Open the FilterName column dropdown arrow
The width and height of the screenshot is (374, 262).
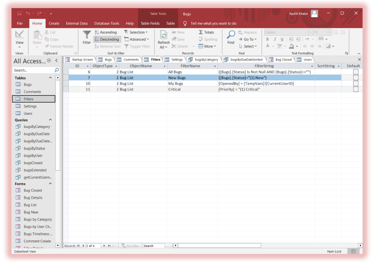[215, 66]
